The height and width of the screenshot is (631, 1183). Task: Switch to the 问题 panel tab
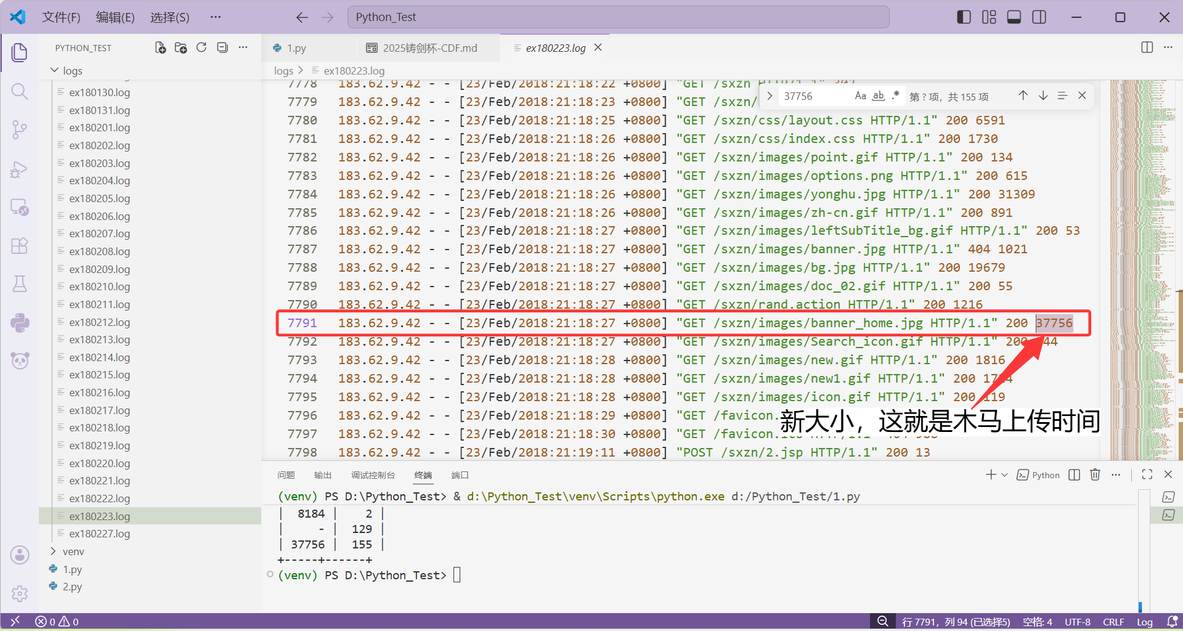[x=286, y=475]
